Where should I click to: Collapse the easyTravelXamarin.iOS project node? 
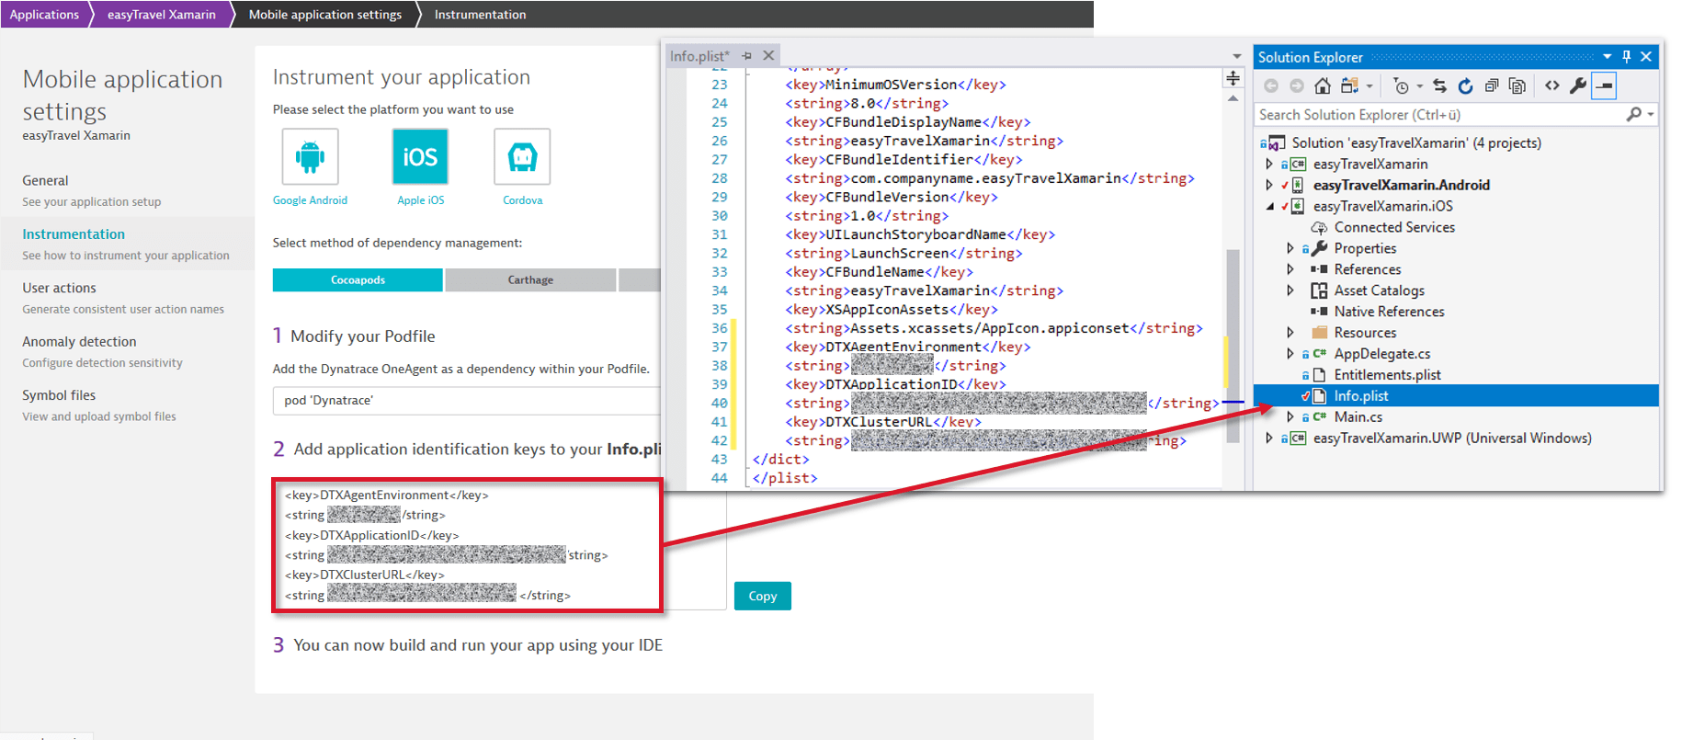pyautogui.click(x=1269, y=206)
